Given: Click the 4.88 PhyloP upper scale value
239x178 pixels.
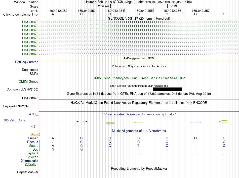Looking at the screenshot, I should [32, 114].
